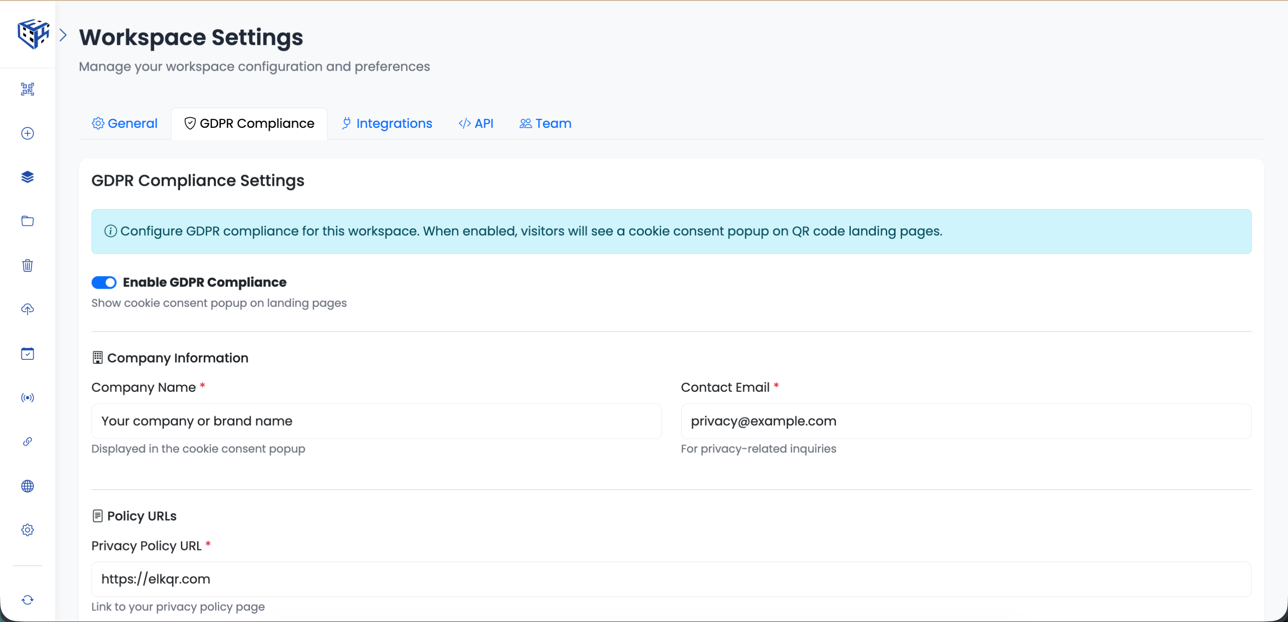
Task: Open the Integrations tab
Action: 386,123
